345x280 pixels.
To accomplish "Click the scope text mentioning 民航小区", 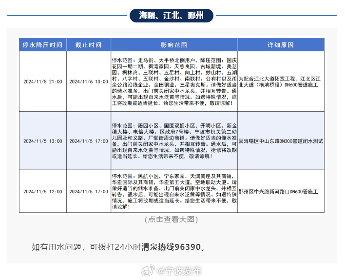I will click(174, 191).
